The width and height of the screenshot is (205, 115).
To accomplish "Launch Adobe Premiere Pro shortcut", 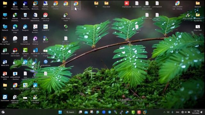I will [x=25, y=5].
